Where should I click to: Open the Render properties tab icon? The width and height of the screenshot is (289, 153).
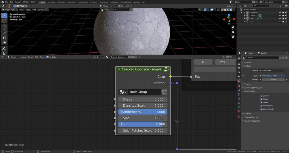[239, 64]
